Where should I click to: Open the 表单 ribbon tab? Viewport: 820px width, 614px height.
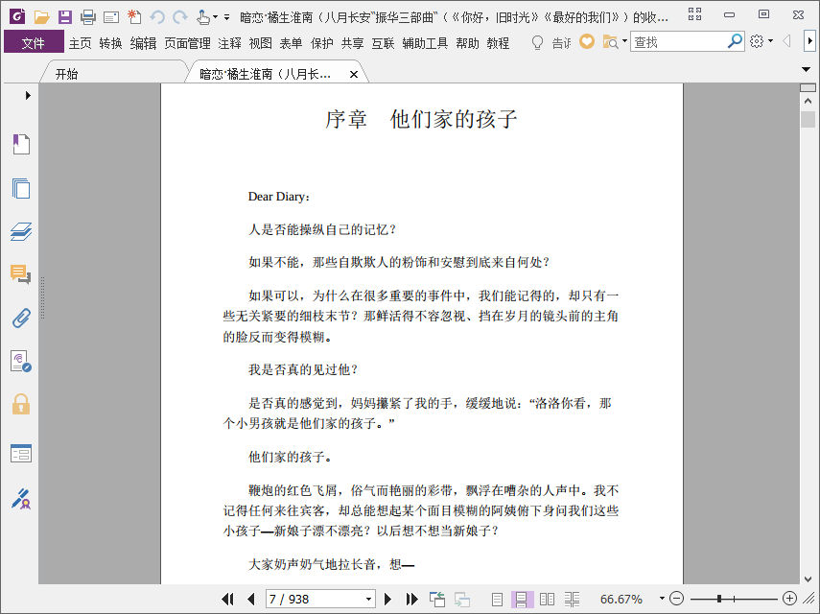click(291, 43)
